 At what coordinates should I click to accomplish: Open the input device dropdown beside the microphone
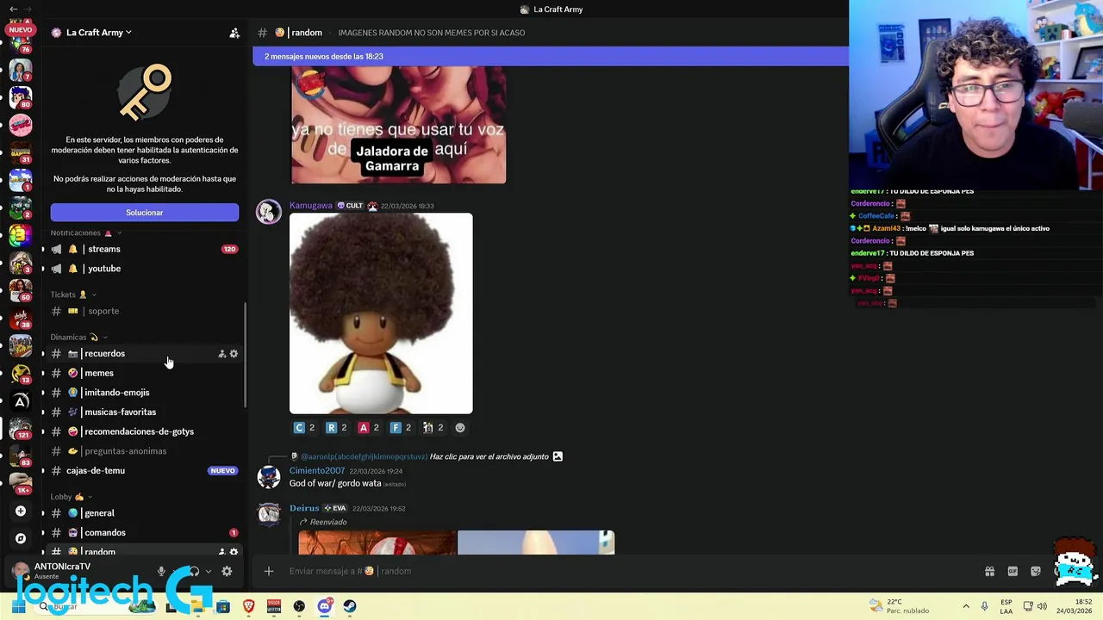pyautogui.click(x=175, y=571)
